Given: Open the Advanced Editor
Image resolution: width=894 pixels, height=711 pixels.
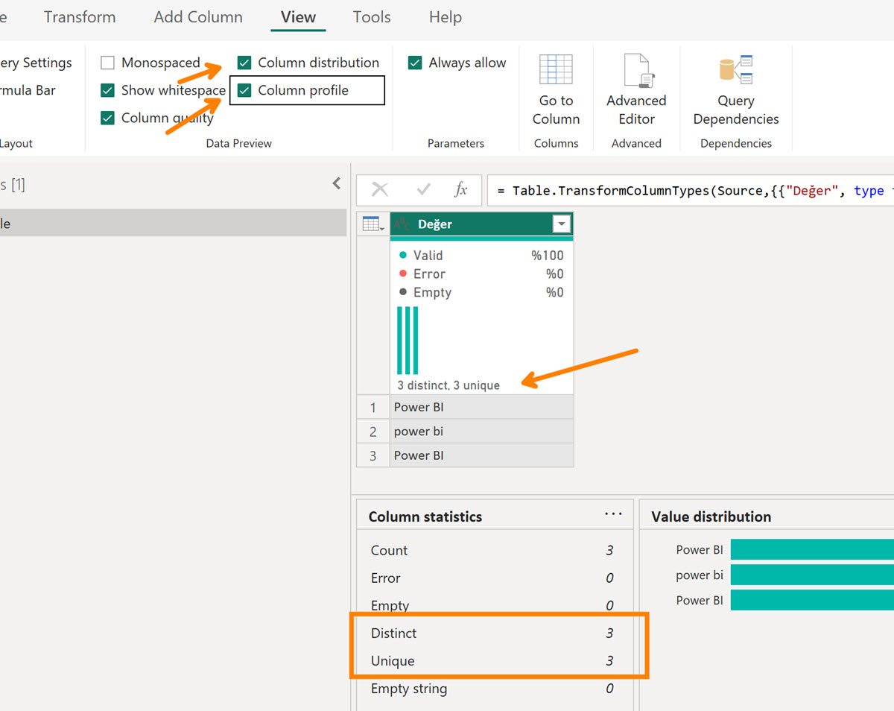Looking at the screenshot, I should click(635, 71).
